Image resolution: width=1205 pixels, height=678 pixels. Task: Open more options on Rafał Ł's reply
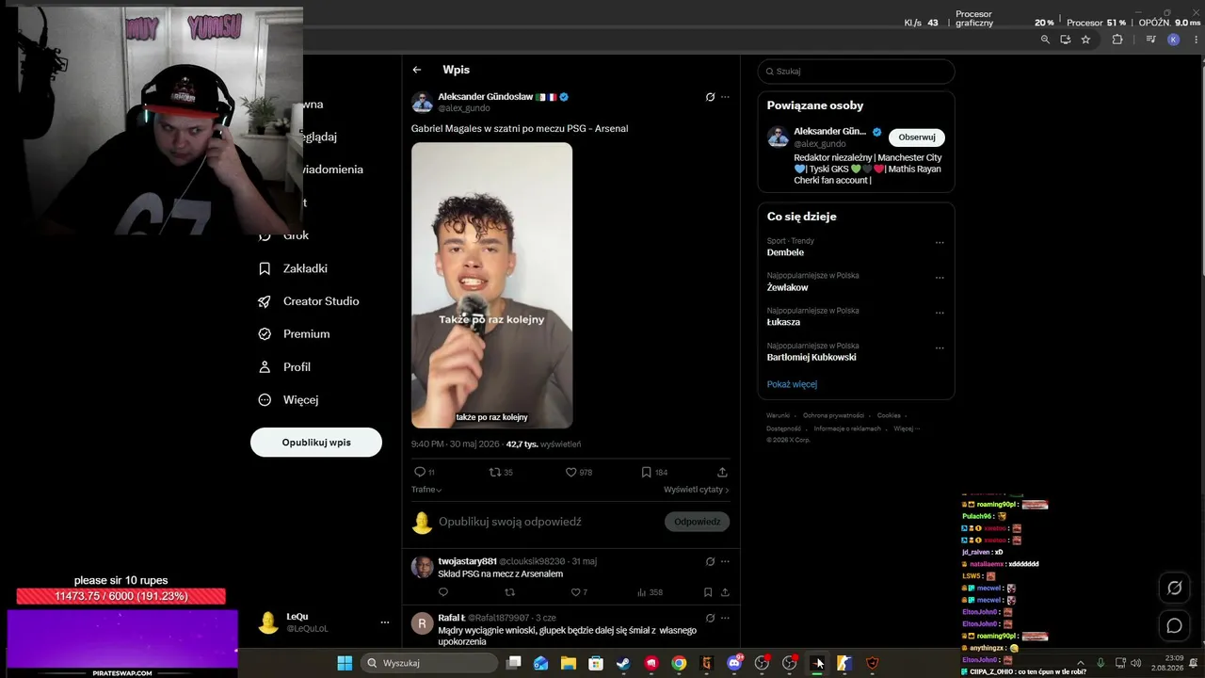(725, 618)
